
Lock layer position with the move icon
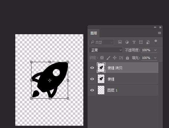(x=114, y=58)
